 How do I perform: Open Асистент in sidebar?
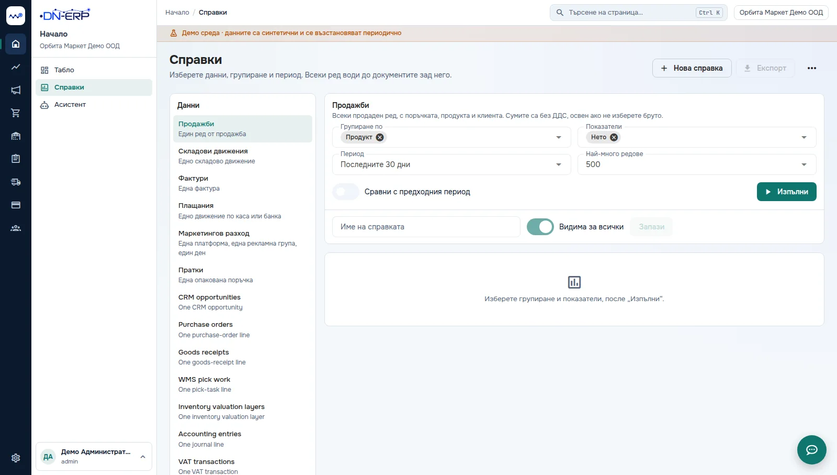(x=94, y=105)
